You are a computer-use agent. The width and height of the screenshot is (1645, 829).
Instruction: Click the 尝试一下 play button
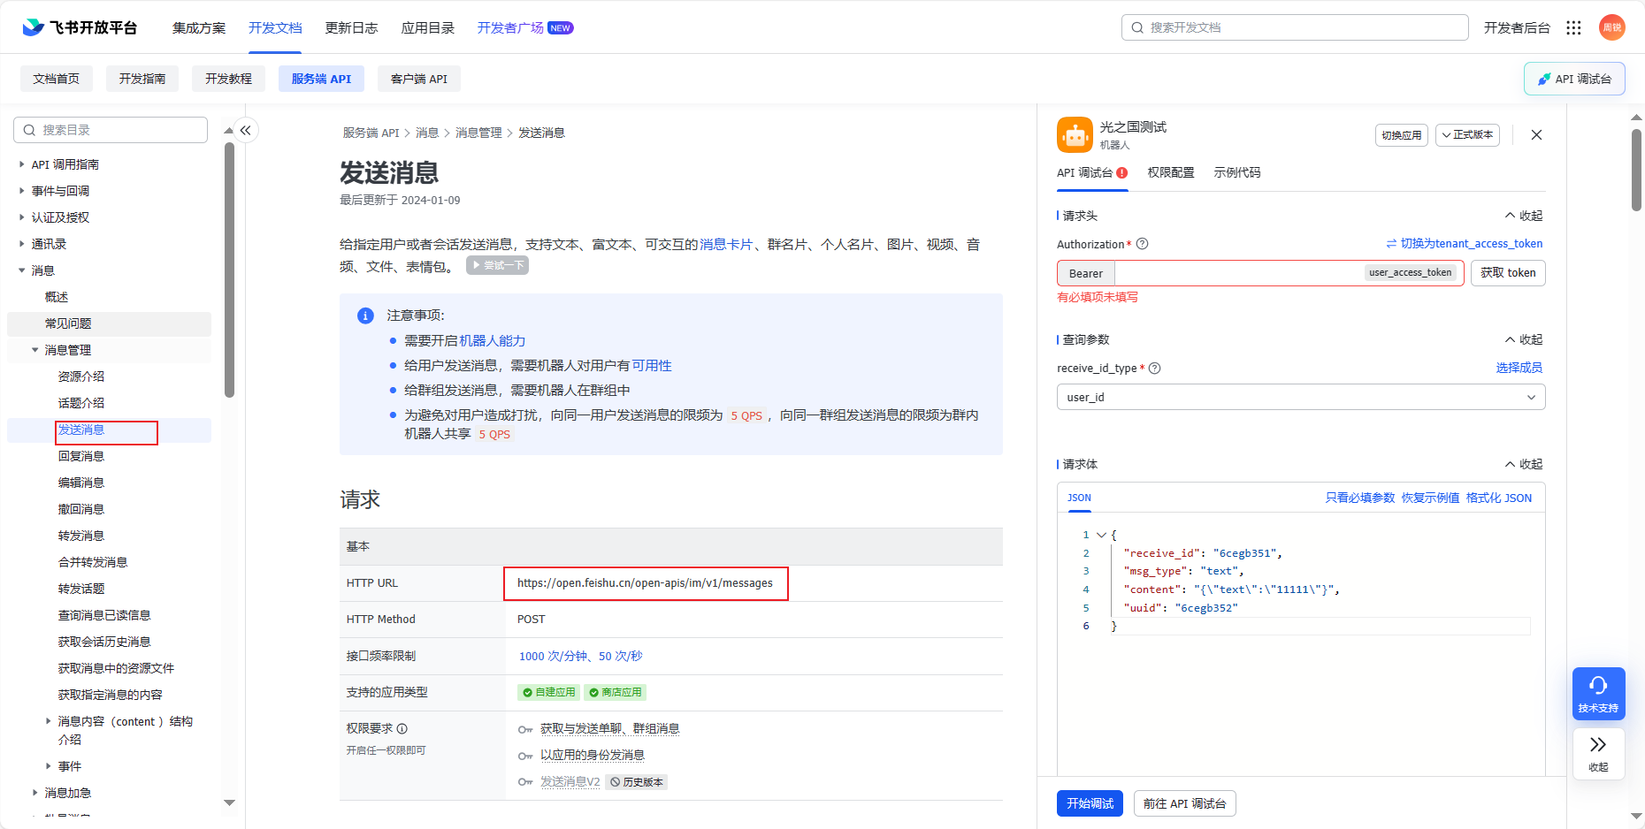(497, 265)
